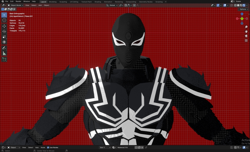Toggle proportional editing
250x152 pixels.
[x=134, y=5]
